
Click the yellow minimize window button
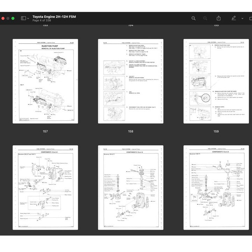coord(7,18)
